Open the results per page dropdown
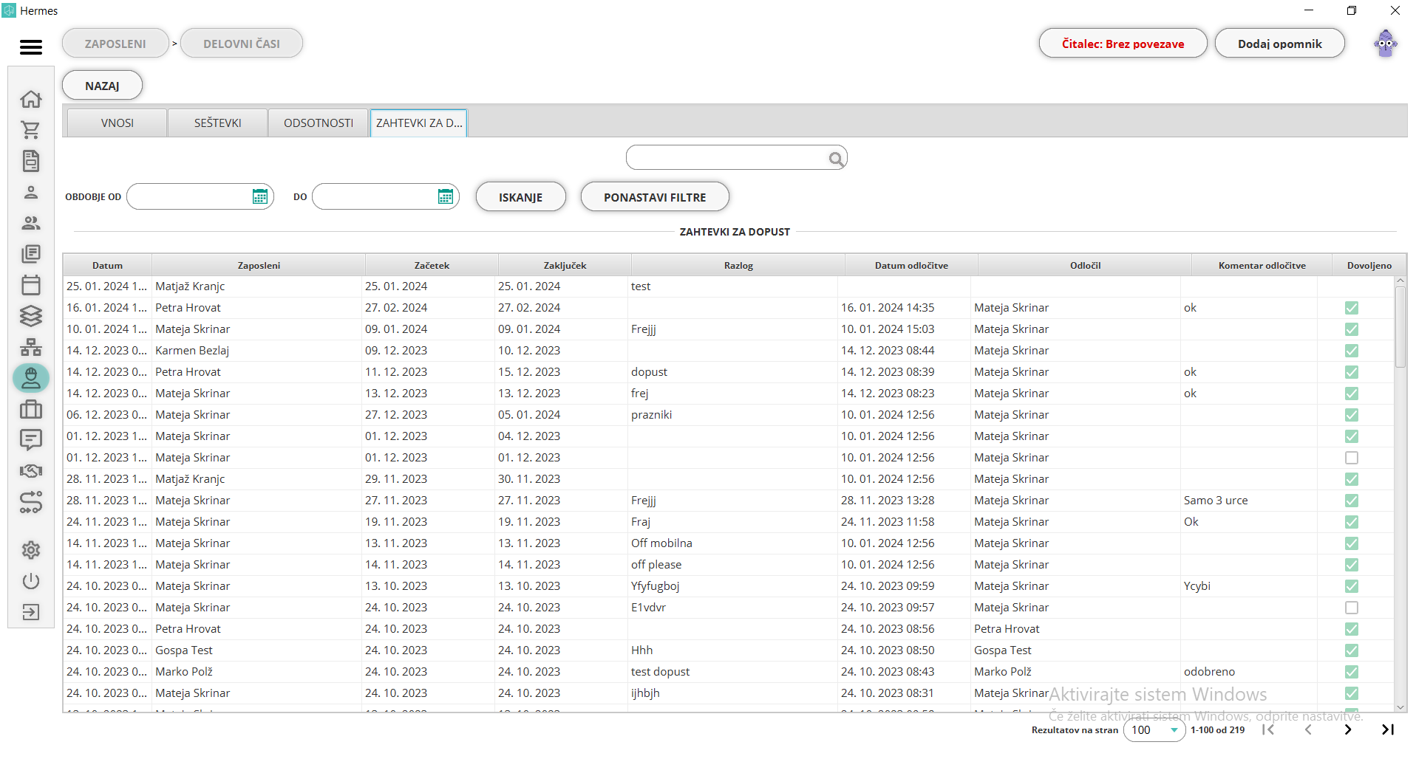This screenshot has width=1416, height=759. click(x=1154, y=729)
